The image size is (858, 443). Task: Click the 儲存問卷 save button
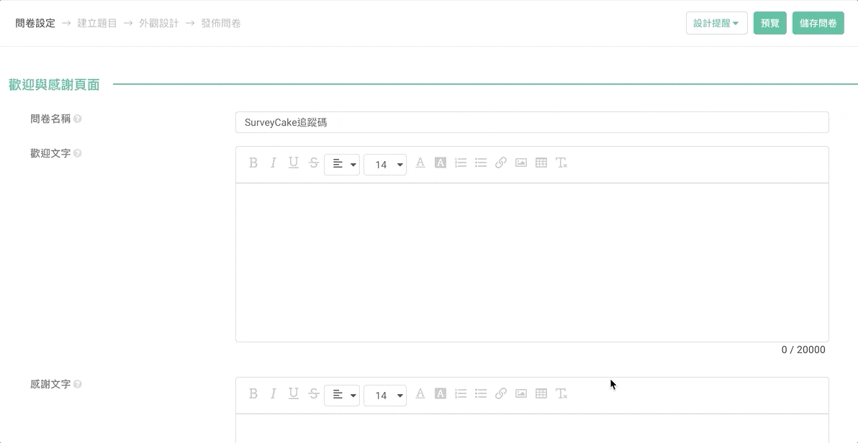pyautogui.click(x=818, y=23)
